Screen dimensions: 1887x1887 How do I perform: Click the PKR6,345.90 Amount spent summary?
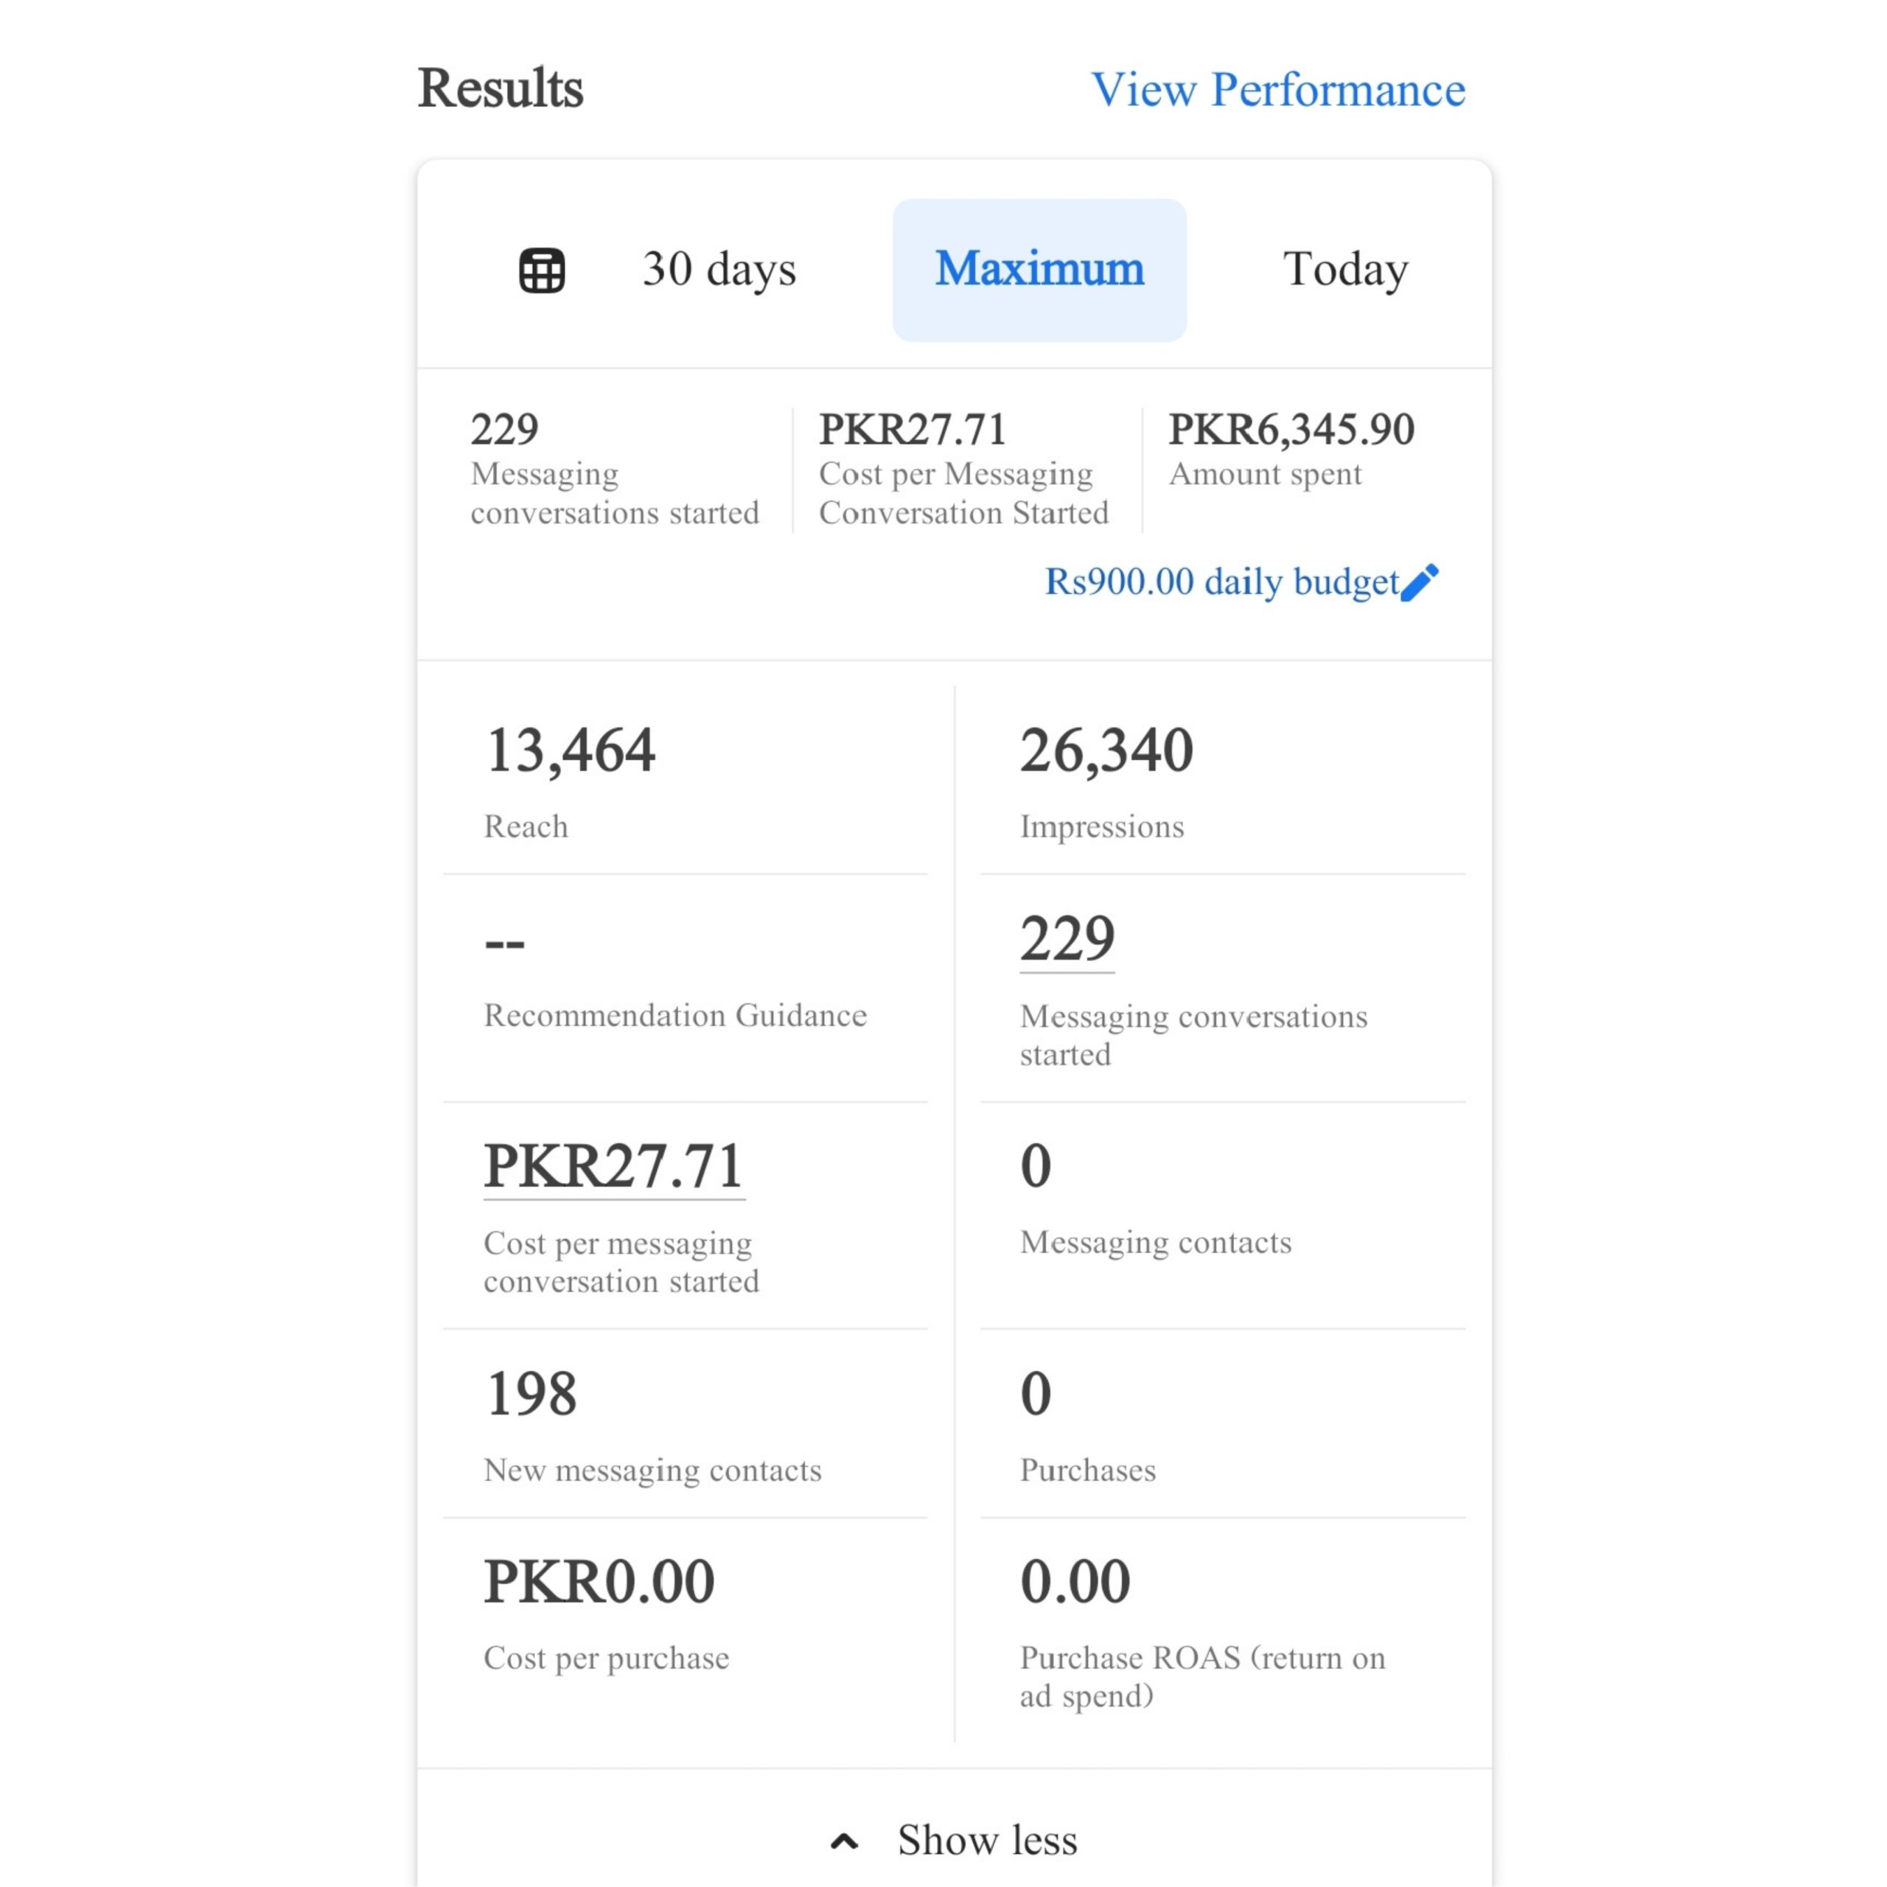1290,450
